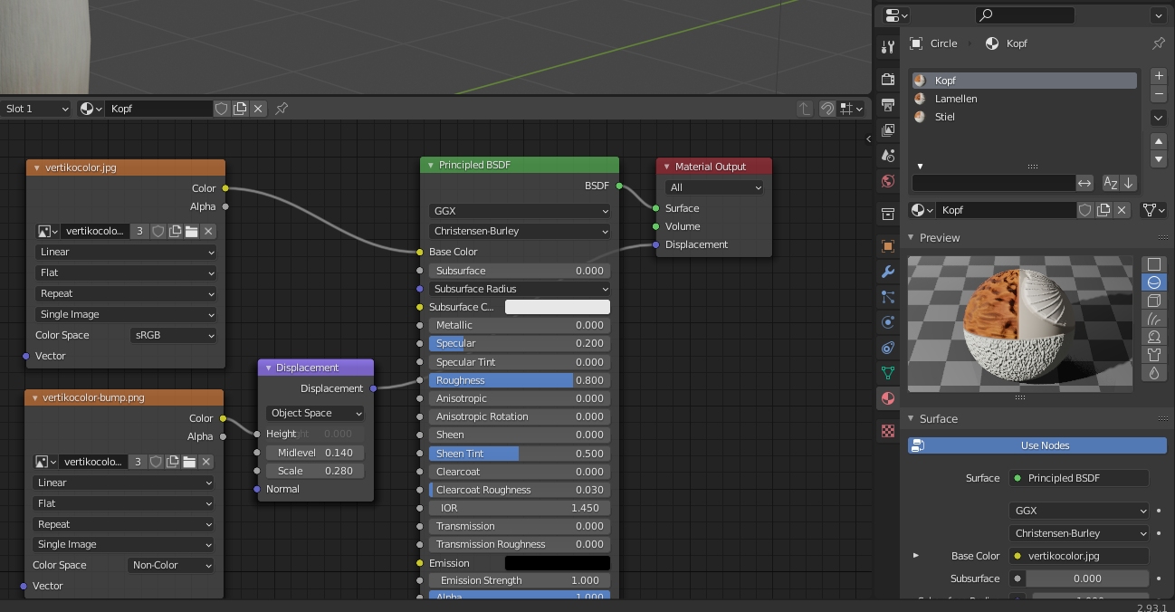Open the Object Data green triangle tab
The height and width of the screenshot is (612, 1175).
[x=888, y=373]
